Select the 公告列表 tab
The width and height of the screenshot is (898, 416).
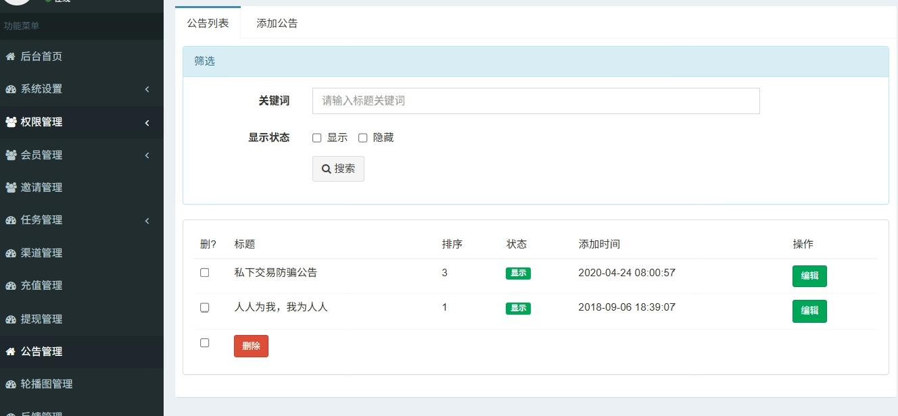(208, 23)
